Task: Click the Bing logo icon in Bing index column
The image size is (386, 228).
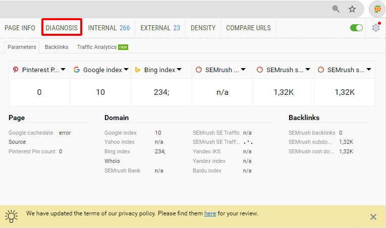Action: click(x=138, y=70)
